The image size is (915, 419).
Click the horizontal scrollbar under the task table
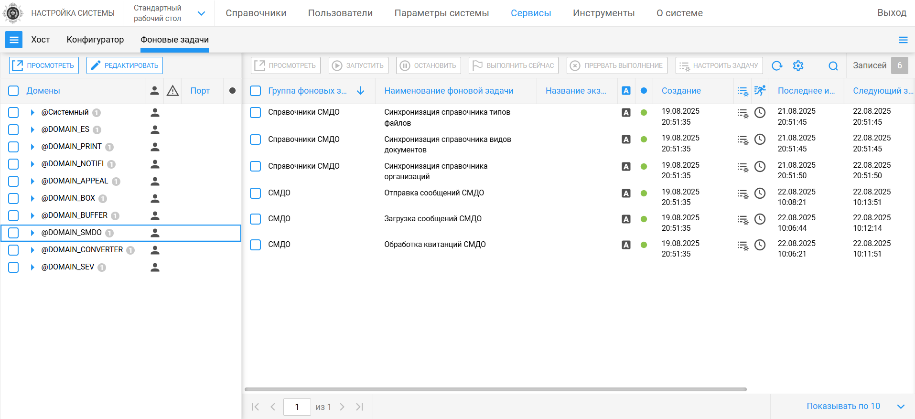(495, 389)
